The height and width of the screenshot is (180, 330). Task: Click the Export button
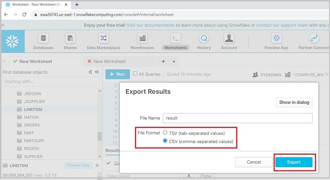click(294, 162)
